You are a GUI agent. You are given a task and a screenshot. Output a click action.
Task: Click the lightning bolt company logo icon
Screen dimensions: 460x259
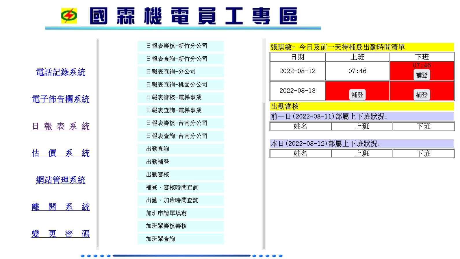(x=69, y=16)
